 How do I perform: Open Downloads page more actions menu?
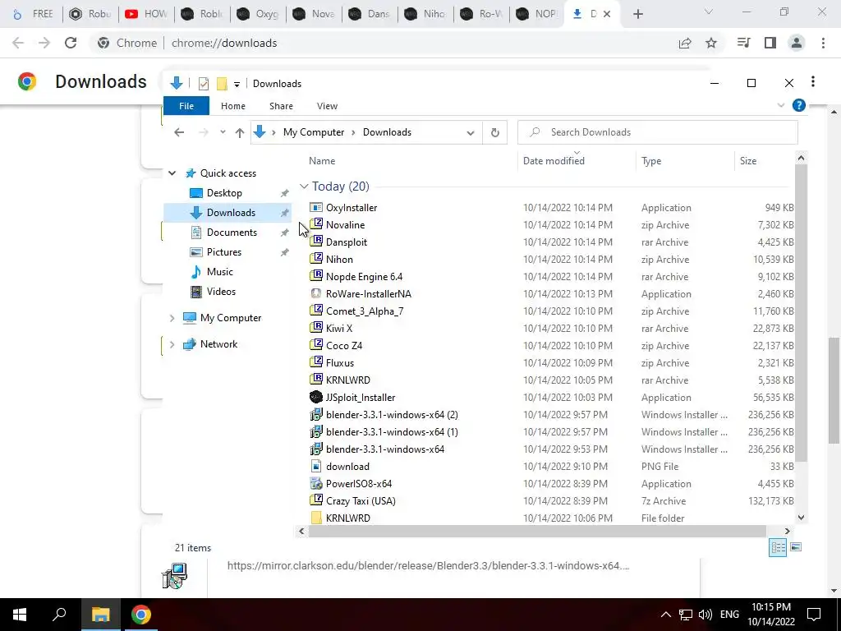(x=813, y=81)
